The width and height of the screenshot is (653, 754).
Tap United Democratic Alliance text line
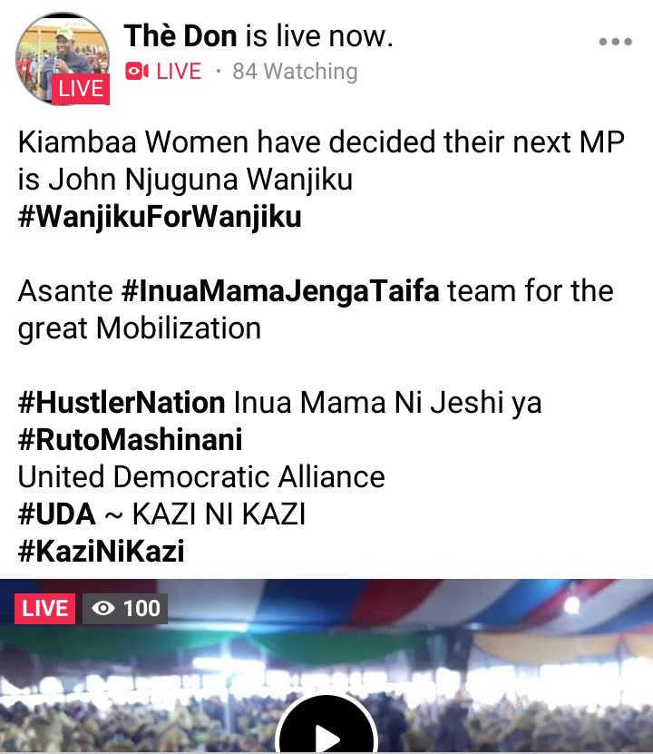[x=201, y=476]
